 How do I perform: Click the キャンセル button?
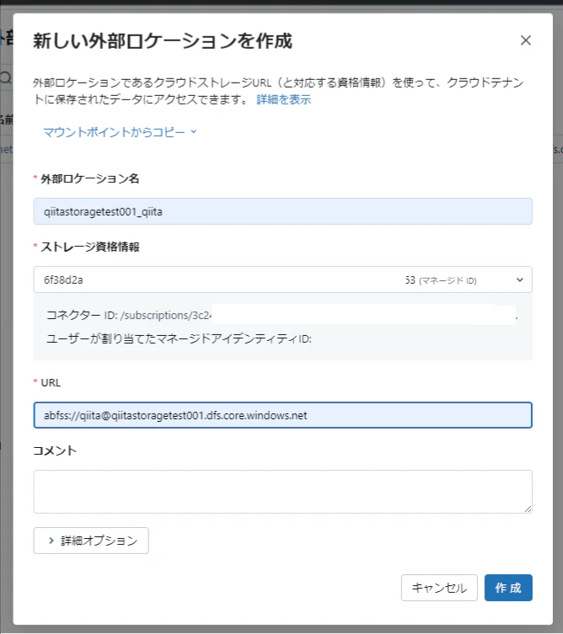click(x=439, y=588)
